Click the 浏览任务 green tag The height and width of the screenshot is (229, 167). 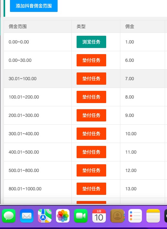(91, 42)
